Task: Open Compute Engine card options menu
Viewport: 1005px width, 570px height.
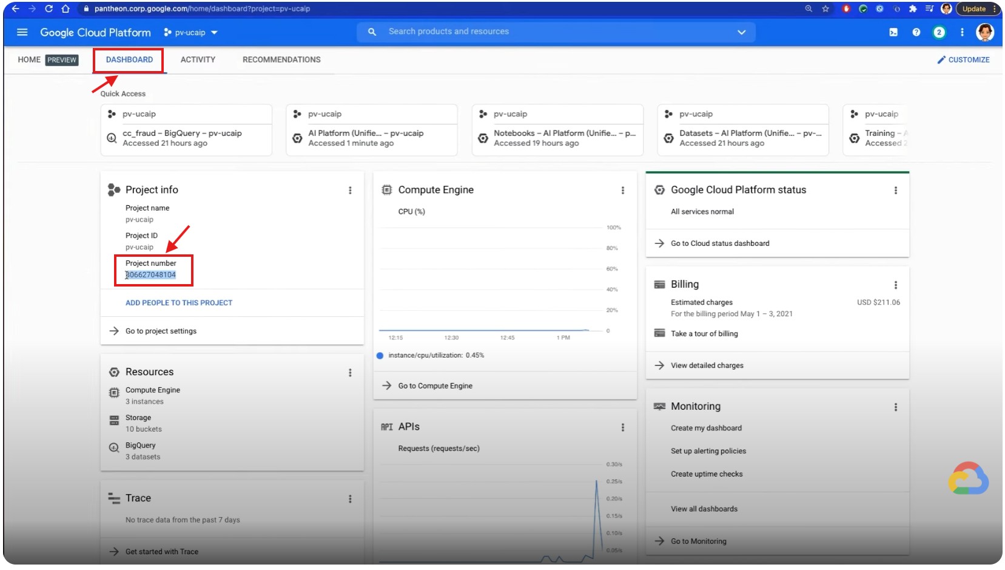Action: click(x=622, y=191)
